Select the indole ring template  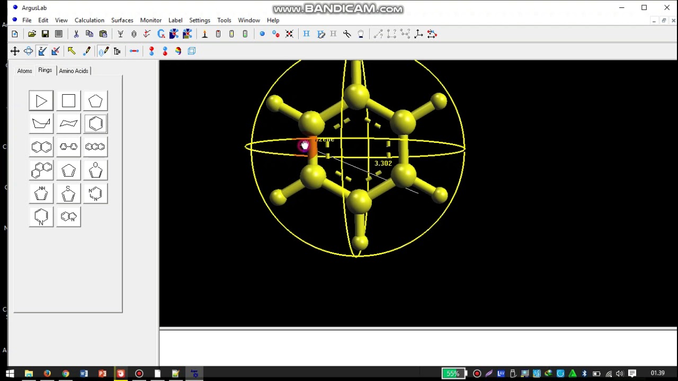coord(68,217)
